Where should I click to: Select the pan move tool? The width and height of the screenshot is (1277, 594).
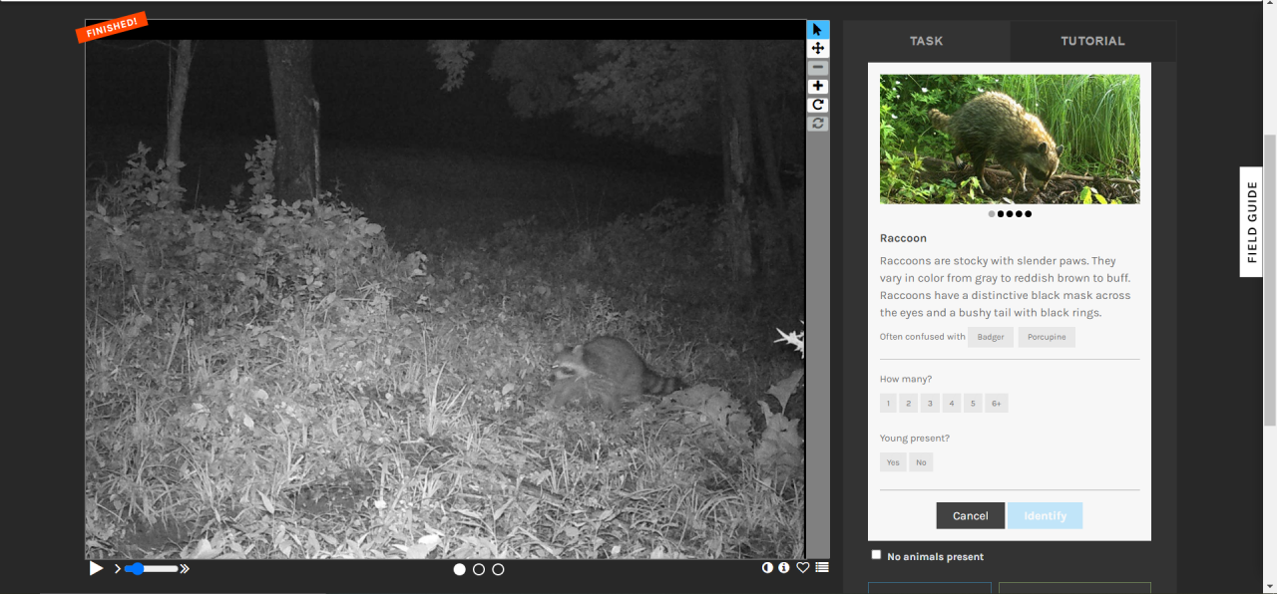point(818,49)
